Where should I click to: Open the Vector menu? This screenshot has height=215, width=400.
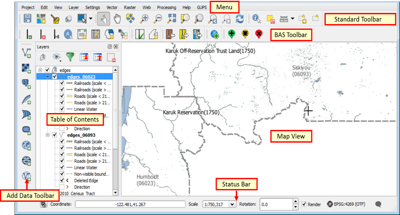pyautogui.click(x=112, y=7)
